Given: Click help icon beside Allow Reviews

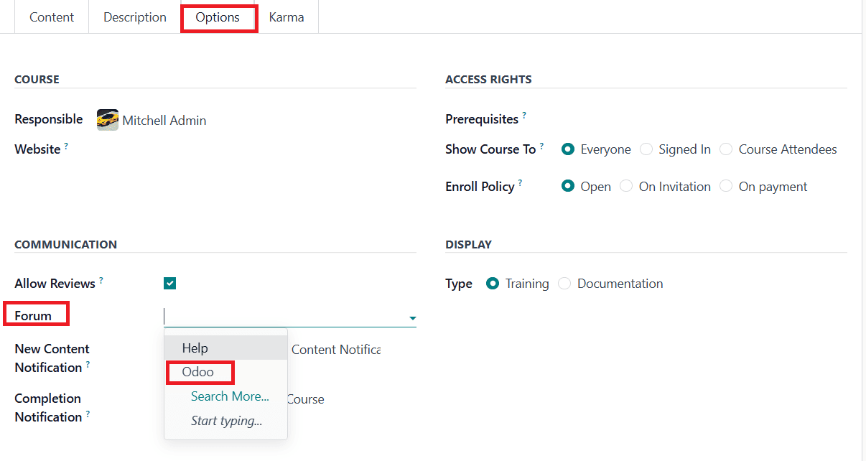Looking at the screenshot, I should [101, 280].
